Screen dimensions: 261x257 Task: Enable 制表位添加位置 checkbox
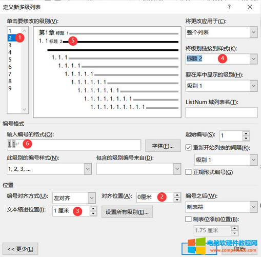click(x=188, y=219)
